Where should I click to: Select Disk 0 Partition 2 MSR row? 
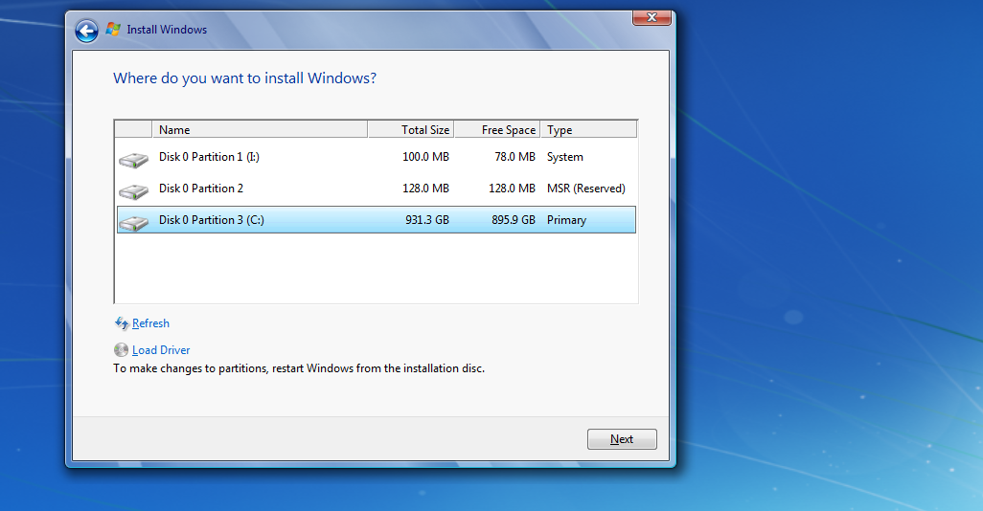[377, 189]
